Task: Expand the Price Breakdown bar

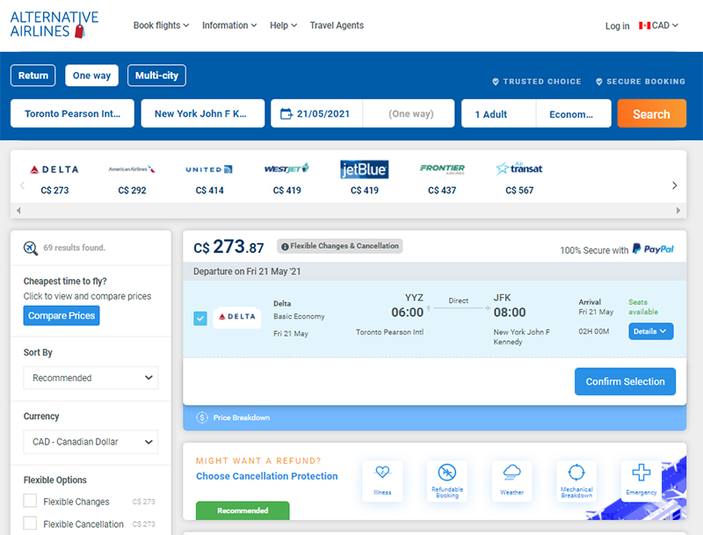Action: [x=434, y=417]
